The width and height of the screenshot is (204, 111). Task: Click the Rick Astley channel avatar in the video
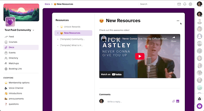[104, 39]
